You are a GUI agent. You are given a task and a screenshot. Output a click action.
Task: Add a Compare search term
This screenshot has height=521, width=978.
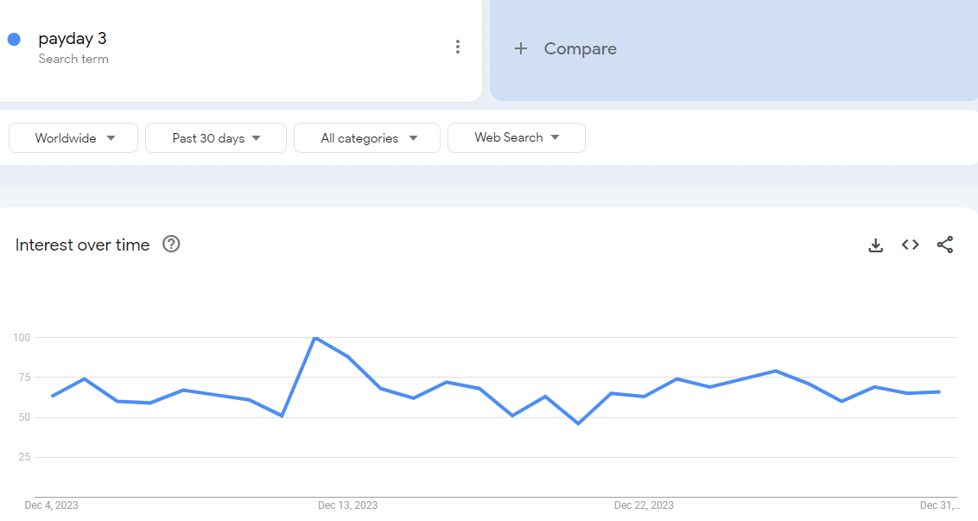(x=733, y=48)
